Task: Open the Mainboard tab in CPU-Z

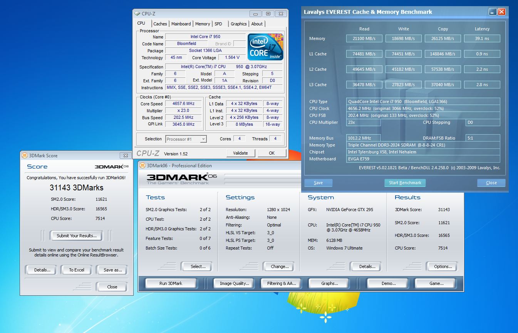Action: pos(181,24)
